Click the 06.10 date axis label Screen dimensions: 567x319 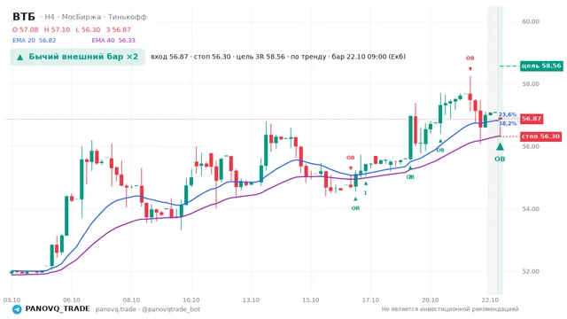click(x=72, y=300)
